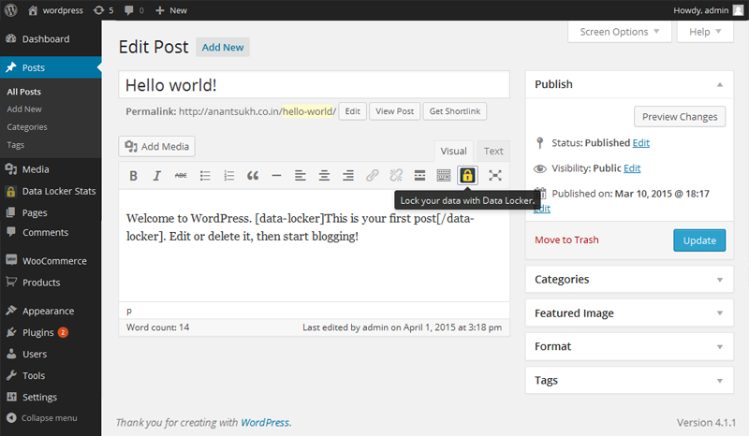Open the New content menu

point(171,10)
